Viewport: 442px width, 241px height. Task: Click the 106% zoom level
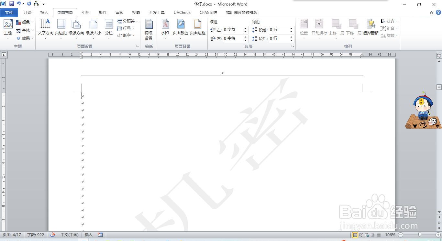[390, 235]
